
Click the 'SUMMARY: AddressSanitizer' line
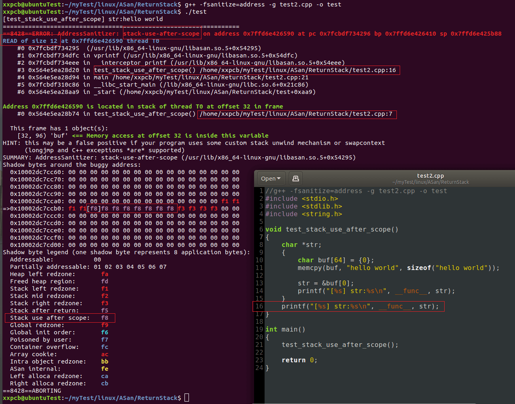tap(179, 157)
